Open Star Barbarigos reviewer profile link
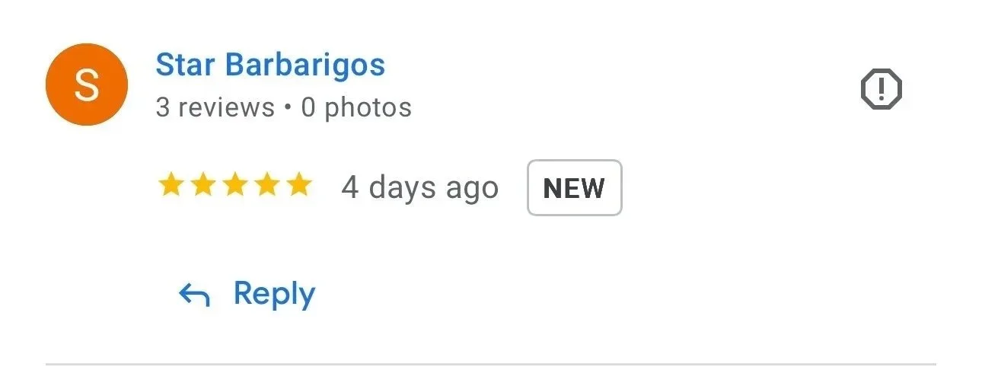The height and width of the screenshot is (367, 982). click(x=270, y=65)
